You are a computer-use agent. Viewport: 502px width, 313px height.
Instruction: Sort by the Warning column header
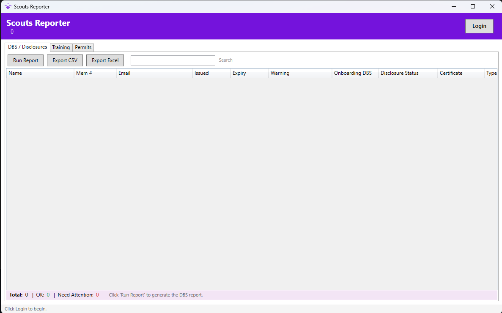300,73
